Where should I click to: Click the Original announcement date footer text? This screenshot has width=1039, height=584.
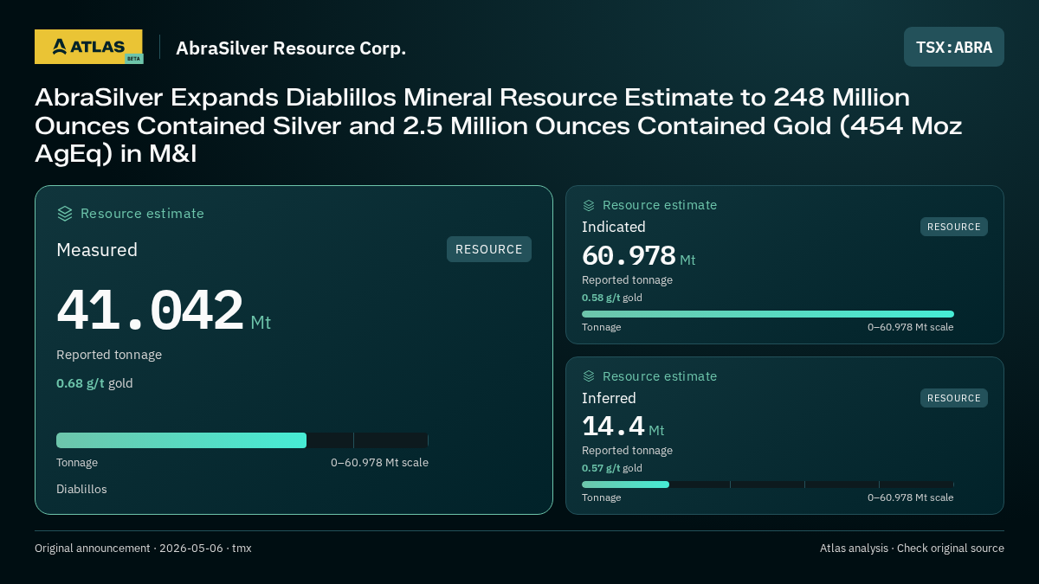pyautogui.click(x=143, y=549)
